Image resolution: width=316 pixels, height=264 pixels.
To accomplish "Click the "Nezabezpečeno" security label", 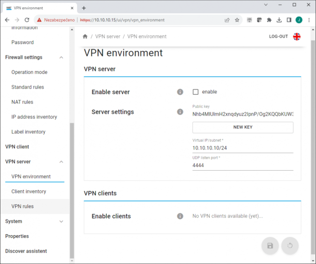I will pyautogui.click(x=59, y=20).
